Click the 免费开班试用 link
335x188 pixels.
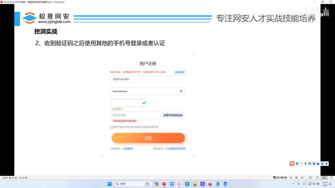coord(178,149)
